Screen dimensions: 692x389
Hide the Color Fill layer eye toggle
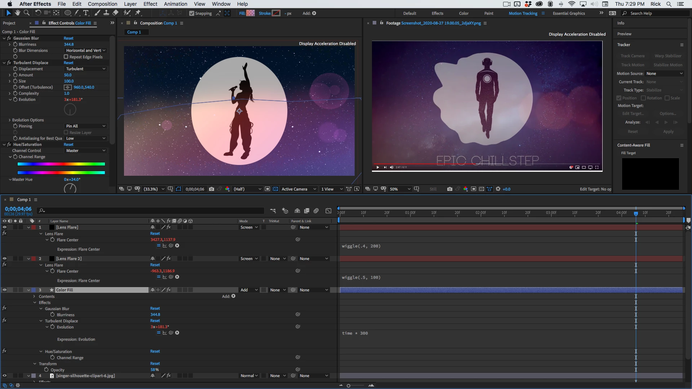[5, 290]
